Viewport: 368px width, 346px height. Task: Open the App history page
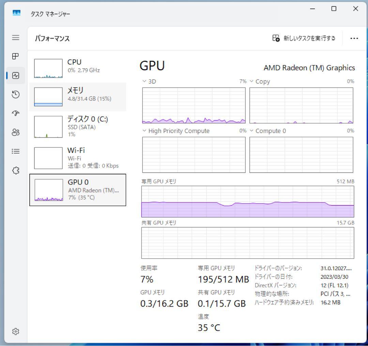16,95
